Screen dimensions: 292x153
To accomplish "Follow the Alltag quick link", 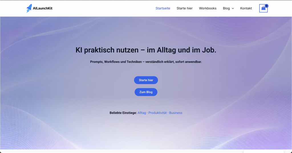I will [141, 113].
